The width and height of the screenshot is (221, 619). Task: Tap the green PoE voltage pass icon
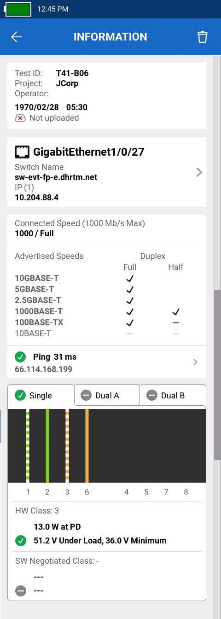[x=20, y=541]
